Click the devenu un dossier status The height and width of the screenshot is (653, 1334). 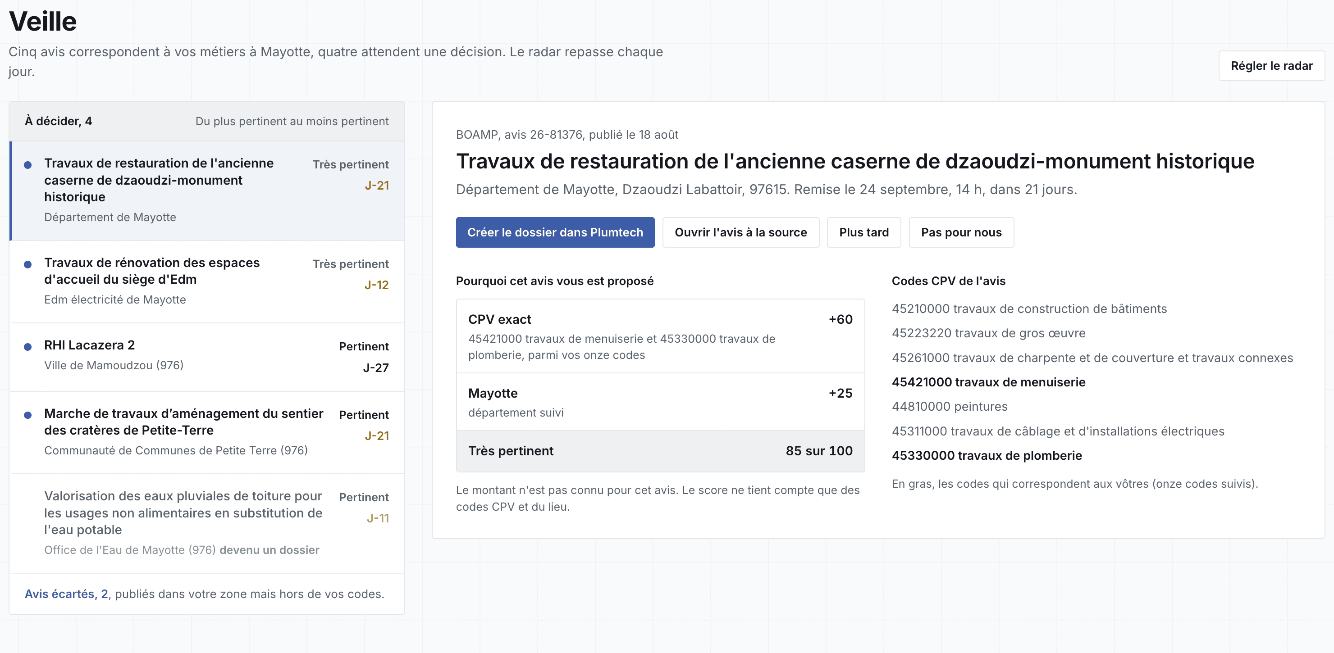pos(270,549)
